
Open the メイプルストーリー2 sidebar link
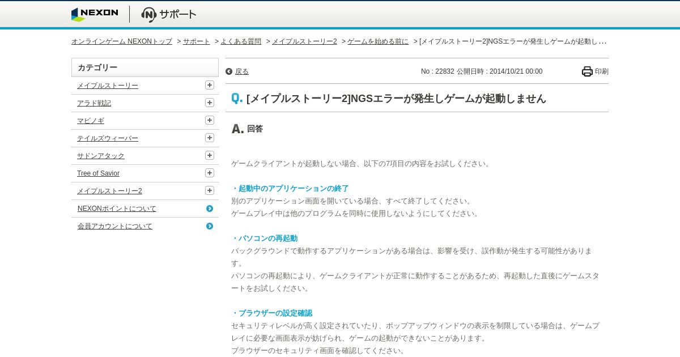coord(109,191)
